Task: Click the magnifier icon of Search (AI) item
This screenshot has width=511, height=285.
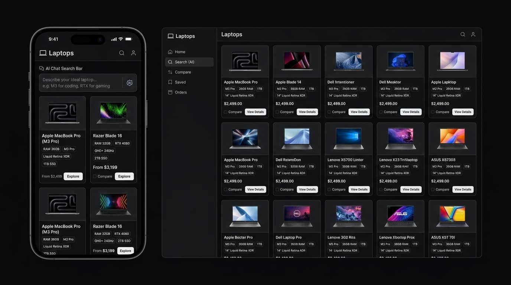Action: [x=170, y=62]
